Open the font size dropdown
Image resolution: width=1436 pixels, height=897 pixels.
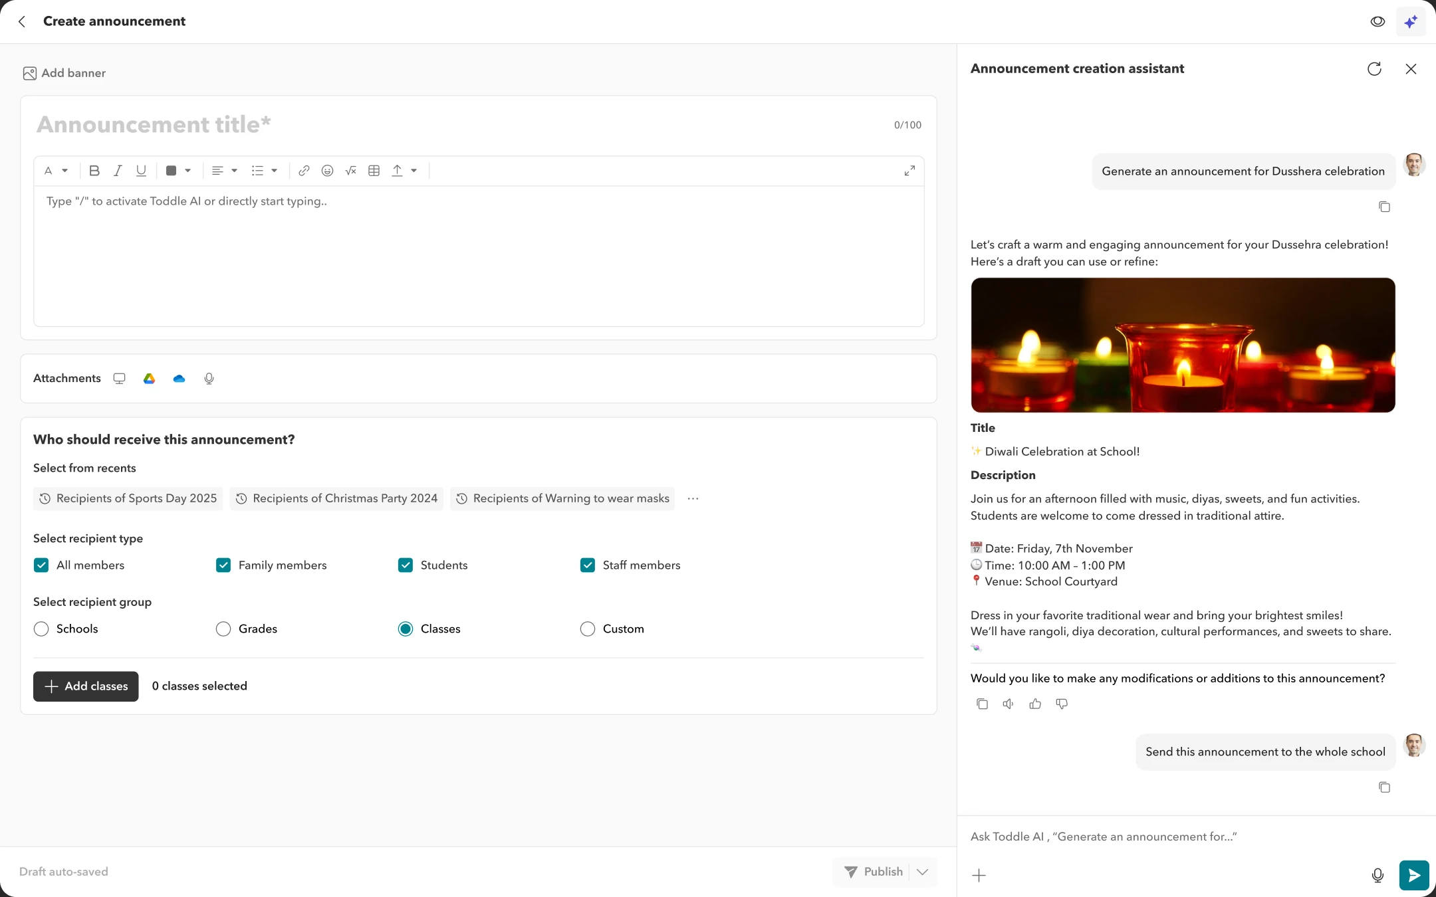click(56, 171)
